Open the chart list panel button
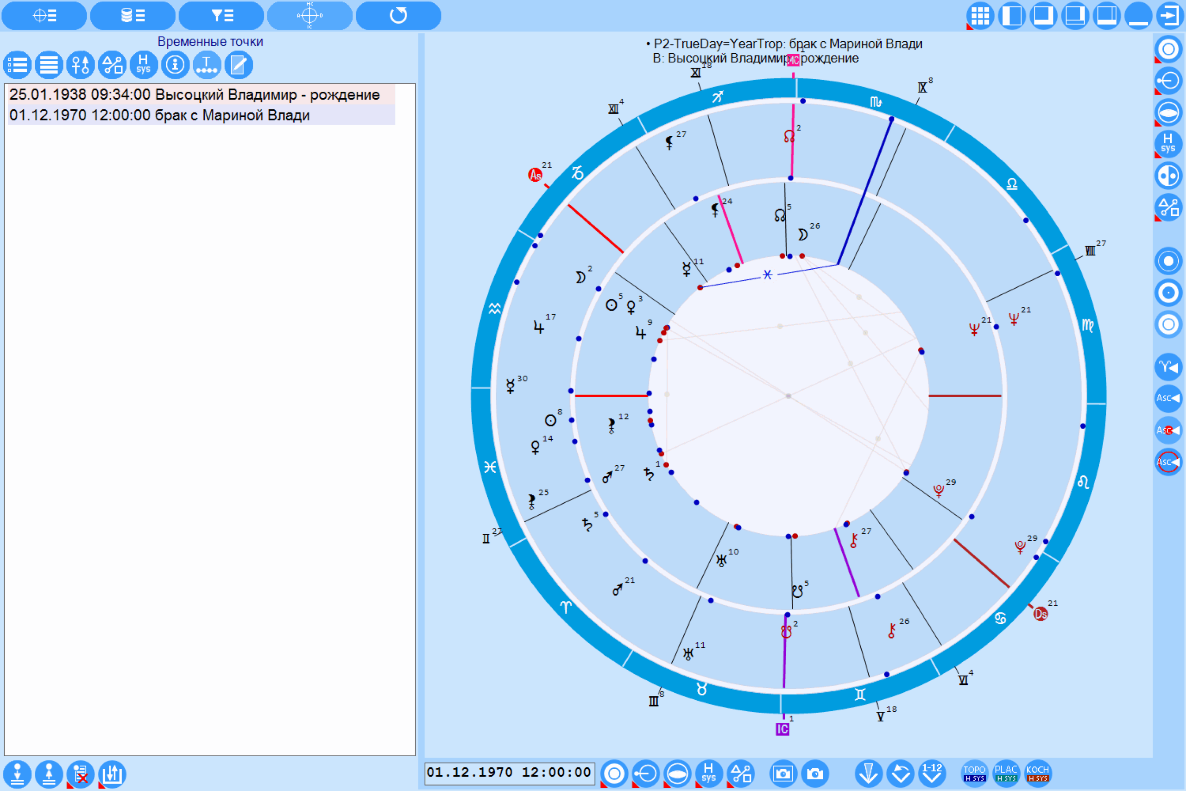1186x791 pixels. coord(44,16)
